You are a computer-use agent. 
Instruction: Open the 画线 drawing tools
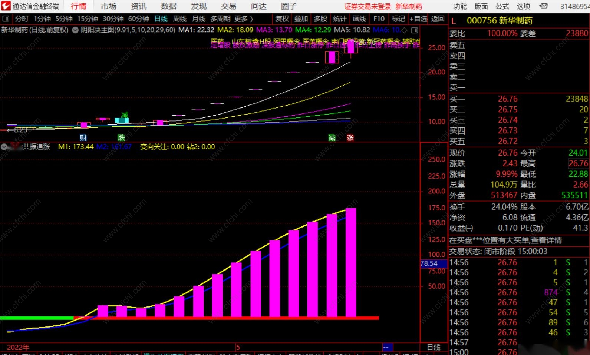coord(359,19)
